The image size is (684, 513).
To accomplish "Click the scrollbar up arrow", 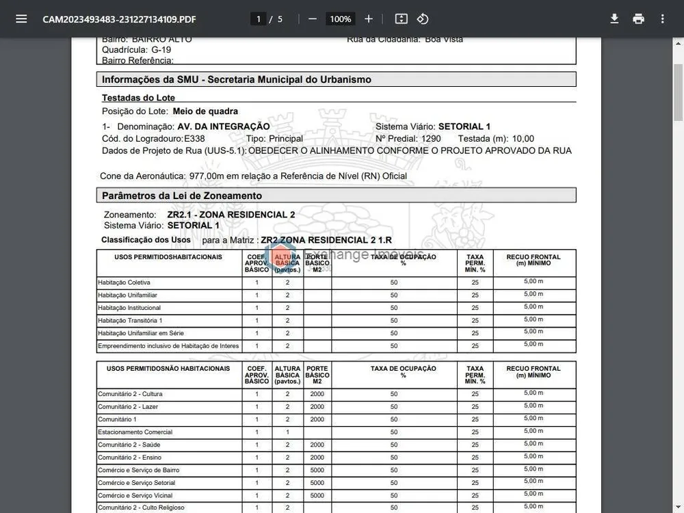I will (678, 44).
